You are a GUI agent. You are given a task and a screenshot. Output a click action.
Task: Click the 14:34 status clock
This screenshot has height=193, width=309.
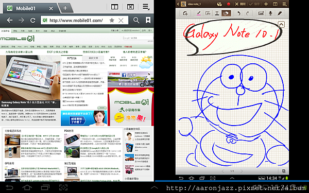(271, 178)
